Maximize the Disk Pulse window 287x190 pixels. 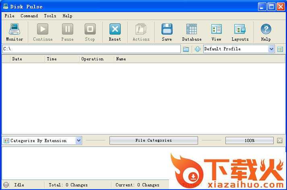[x=271, y=7]
